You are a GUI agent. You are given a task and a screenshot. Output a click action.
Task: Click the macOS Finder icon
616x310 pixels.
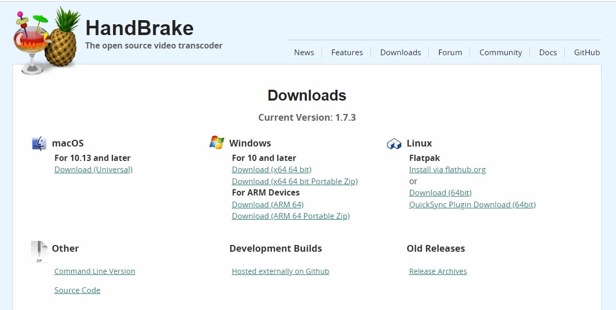tap(39, 143)
